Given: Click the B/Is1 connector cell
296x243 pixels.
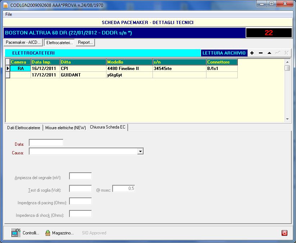Looking at the screenshot, I should pyautogui.click(x=222, y=69).
